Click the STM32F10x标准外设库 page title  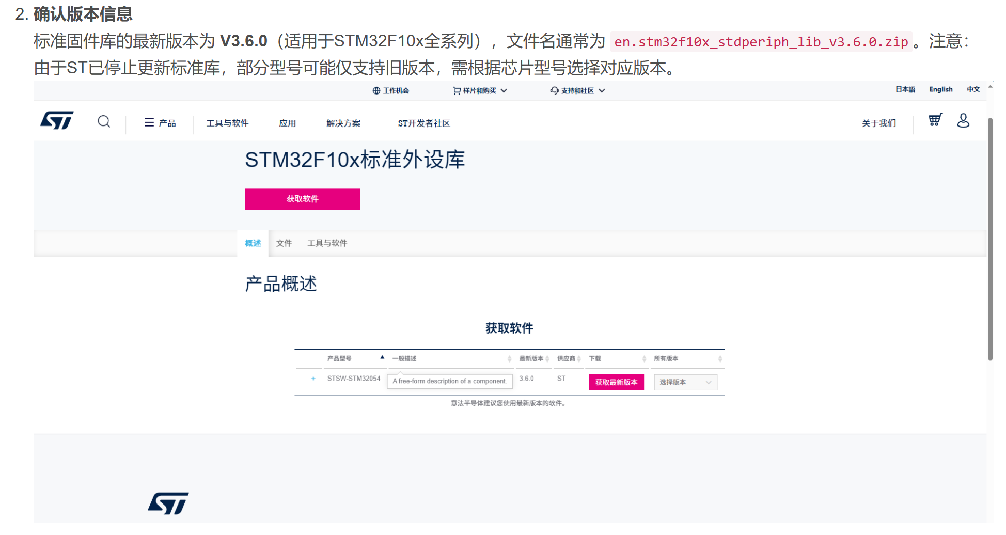(355, 160)
